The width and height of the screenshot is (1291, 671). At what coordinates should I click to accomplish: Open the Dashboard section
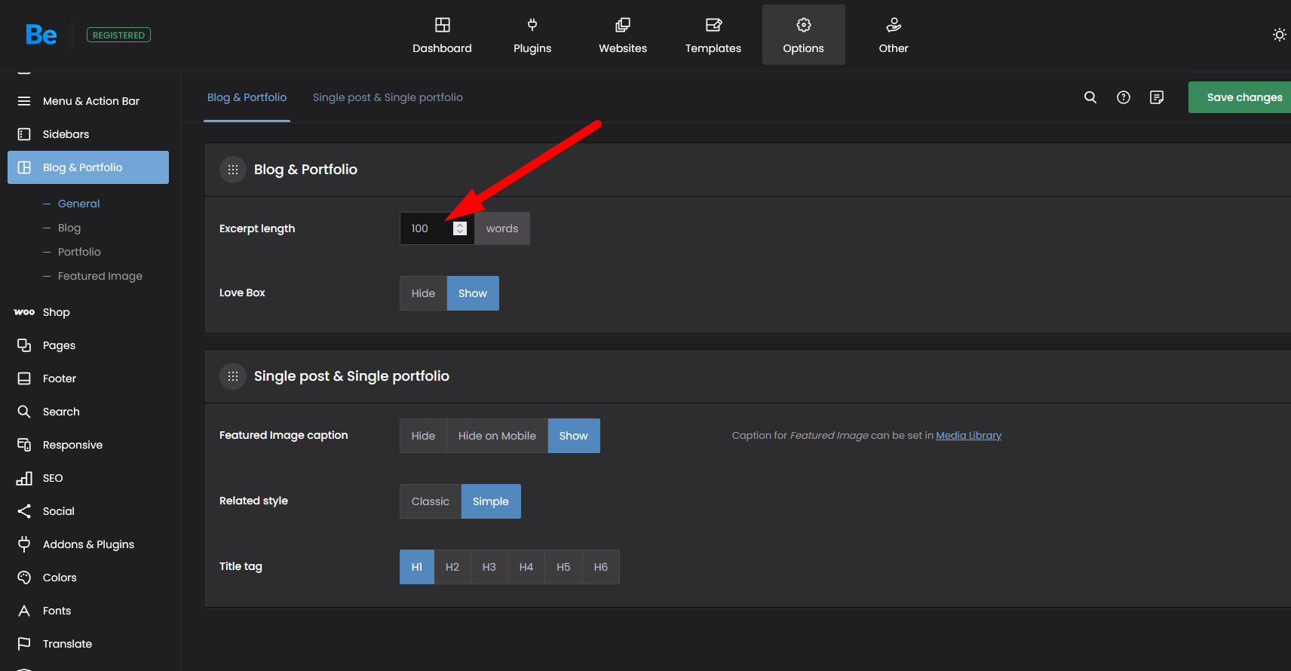pyautogui.click(x=442, y=35)
